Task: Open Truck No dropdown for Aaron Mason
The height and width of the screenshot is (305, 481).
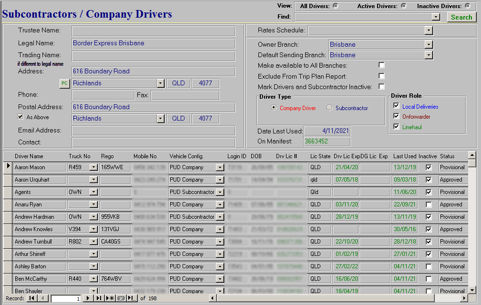Action: click(x=93, y=167)
